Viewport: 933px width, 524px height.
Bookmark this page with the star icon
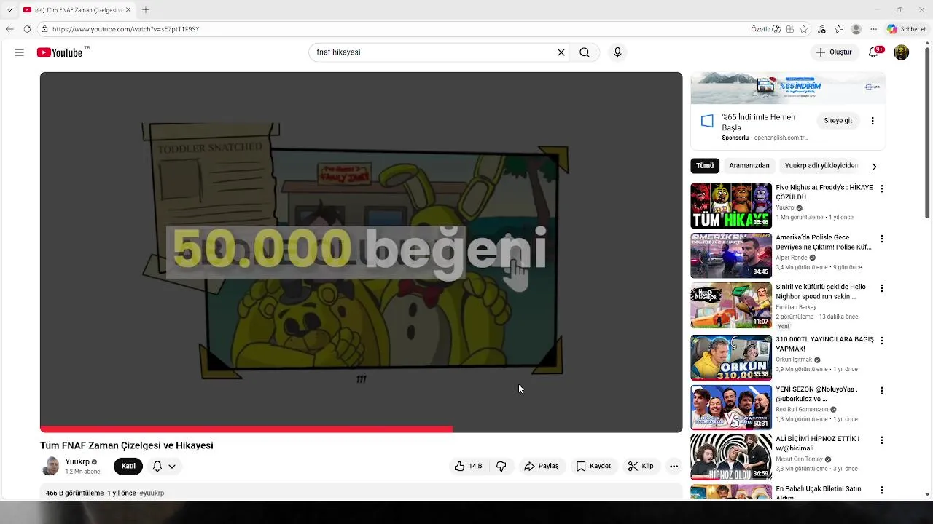tap(803, 29)
